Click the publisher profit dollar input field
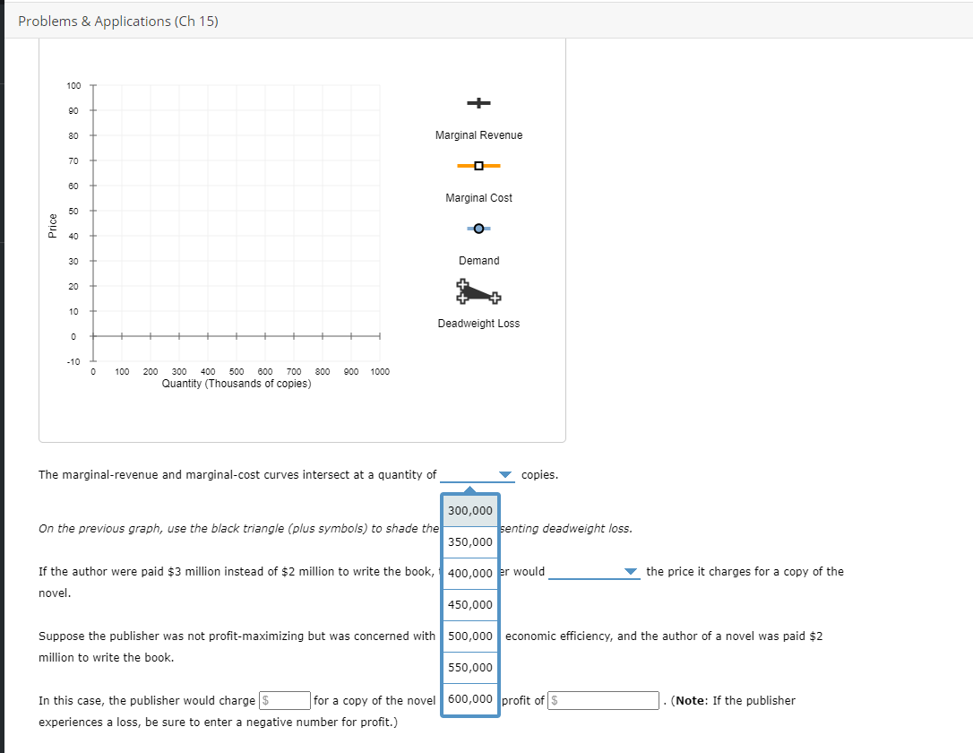Screen dimensions: 973x753 (x=602, y=700)
